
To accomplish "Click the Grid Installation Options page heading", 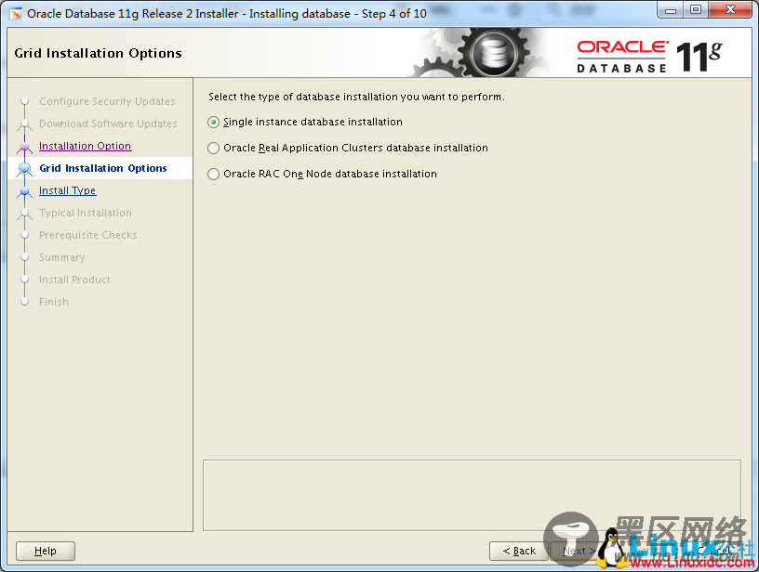I will click(x=99, y=53).
